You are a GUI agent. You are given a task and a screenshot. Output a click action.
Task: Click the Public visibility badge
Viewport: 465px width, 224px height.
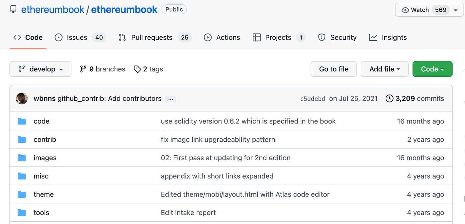point(174,9)
